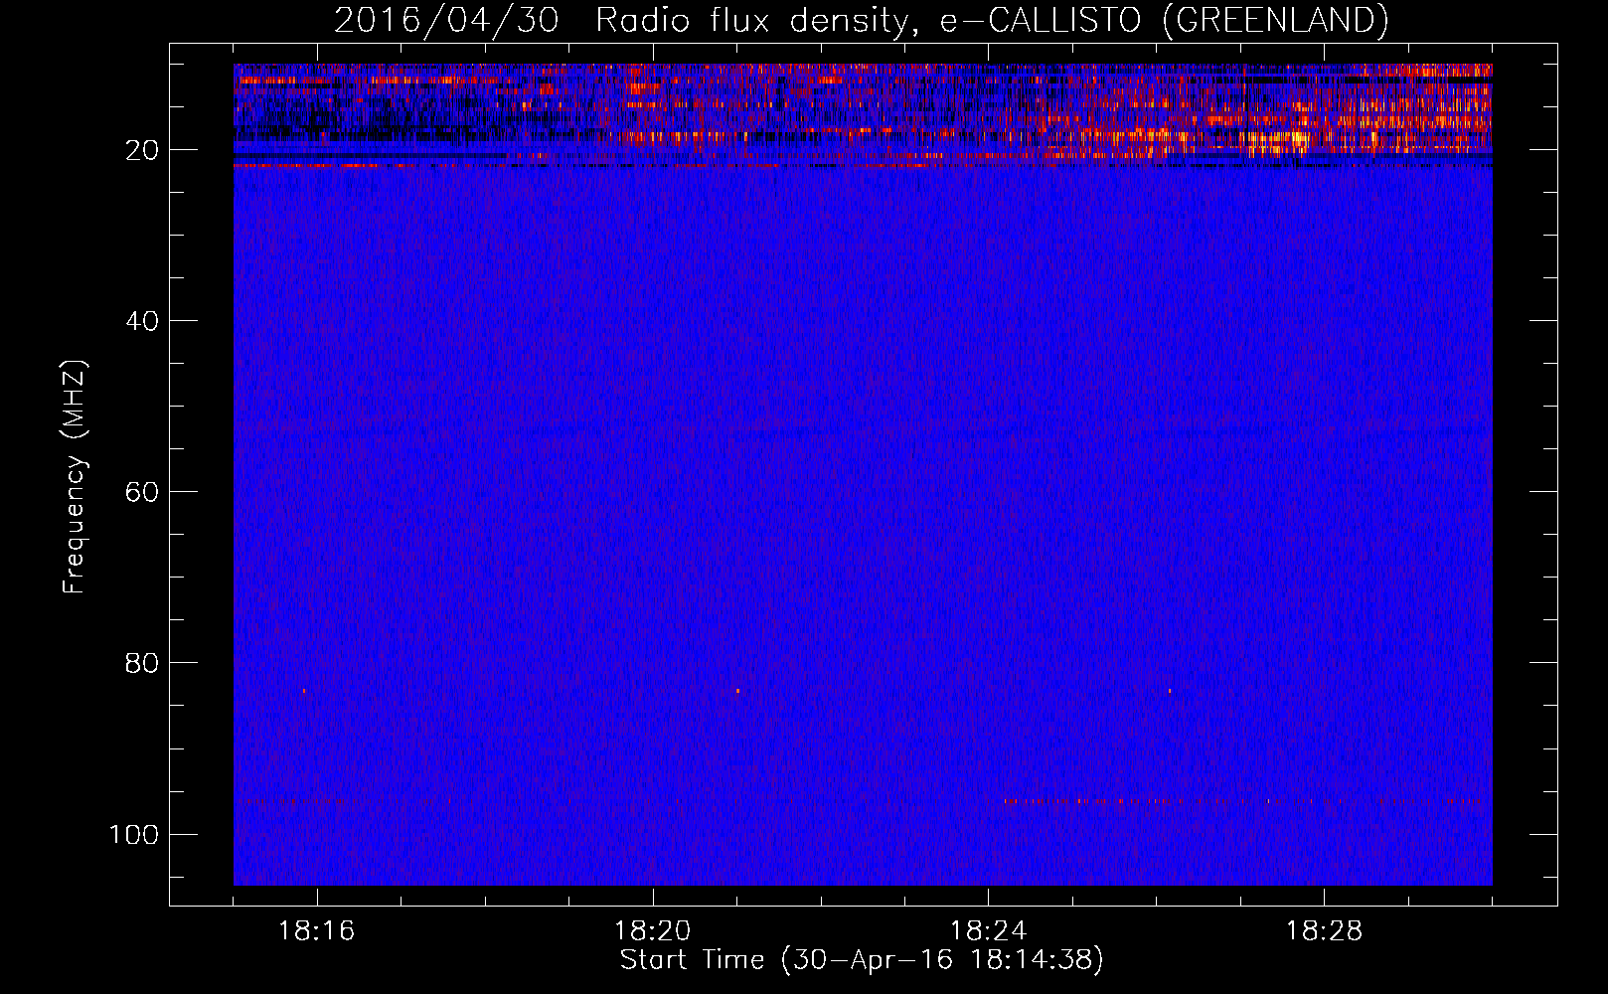Click the 20 frequency tick label
The image size is (1608, 994).
[142, 150]
